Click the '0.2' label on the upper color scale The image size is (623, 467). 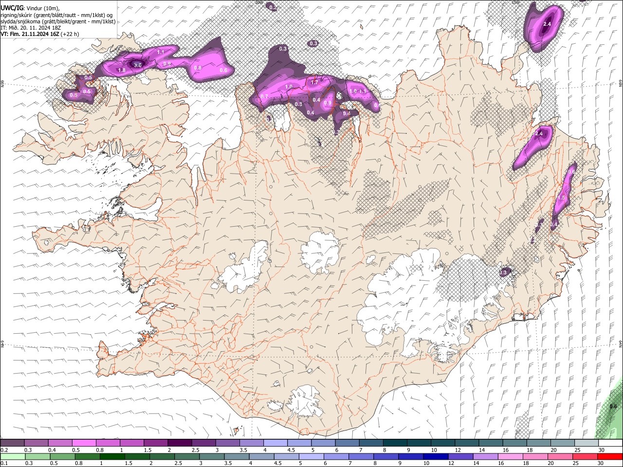click(4, 450)
